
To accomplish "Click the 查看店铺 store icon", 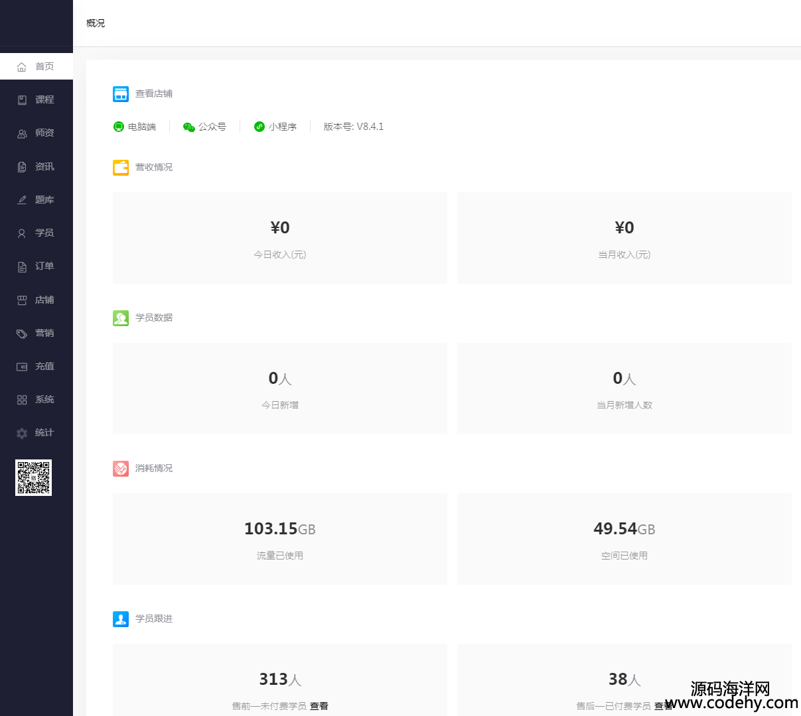I will pyautogui.click(x=120, y=94).
